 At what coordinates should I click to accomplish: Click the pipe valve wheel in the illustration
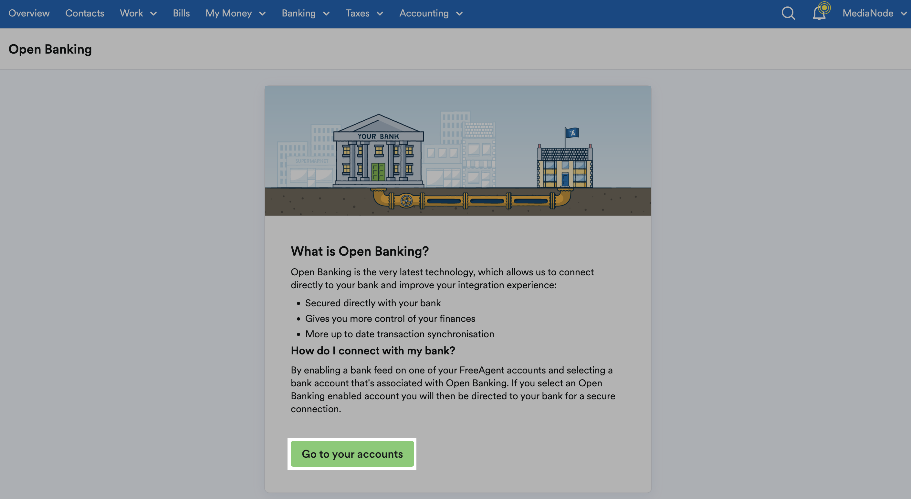(x=406, y=200)
